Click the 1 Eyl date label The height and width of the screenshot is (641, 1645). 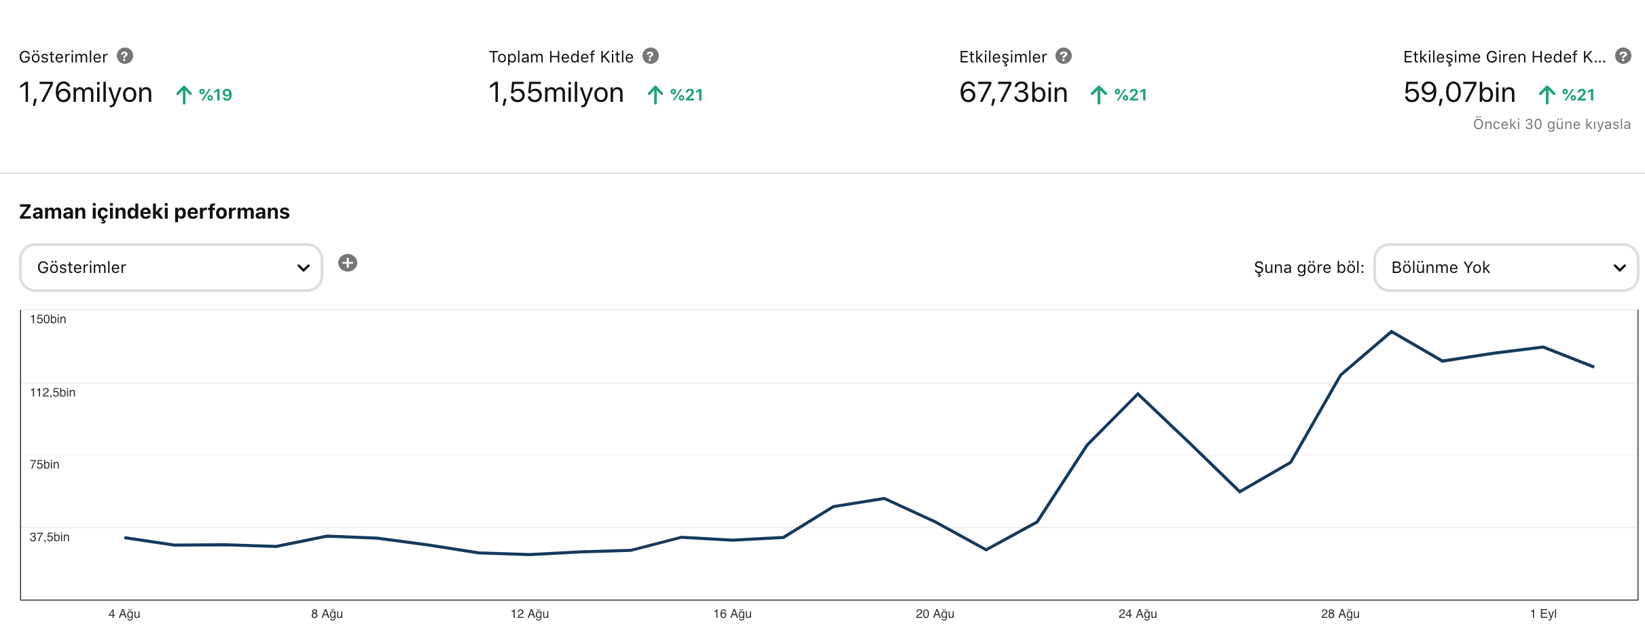point(1543,614)
